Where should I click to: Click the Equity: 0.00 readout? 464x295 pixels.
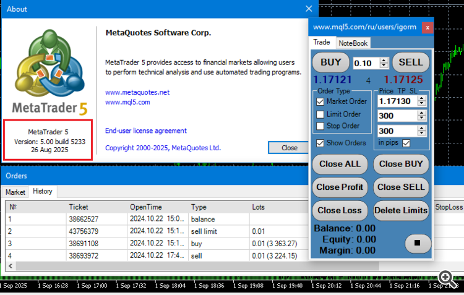click(x=349, y=239)
